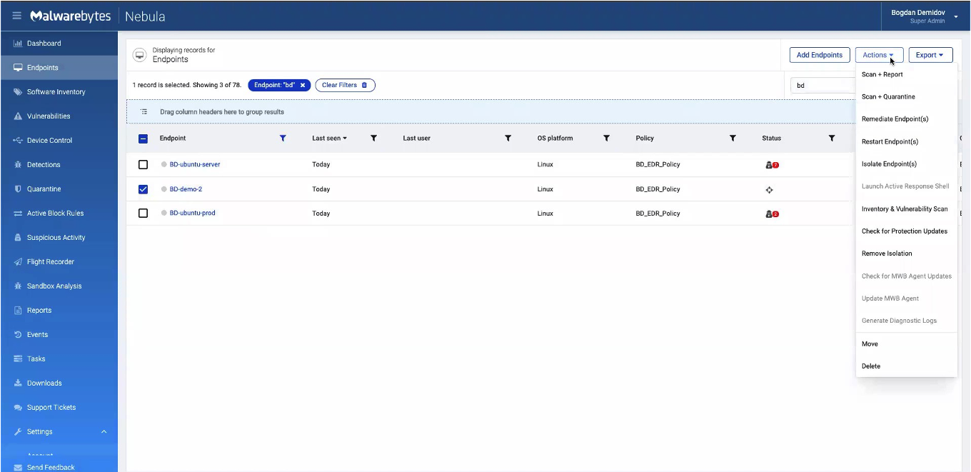Choose Restart Endpoint(s)
971x472 pixels.
click(890, 141)
